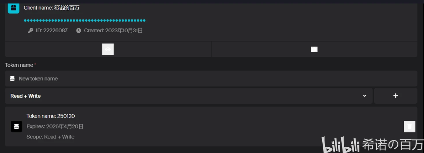
Task: Add new token with the plus button
Action: coord(396,96)
